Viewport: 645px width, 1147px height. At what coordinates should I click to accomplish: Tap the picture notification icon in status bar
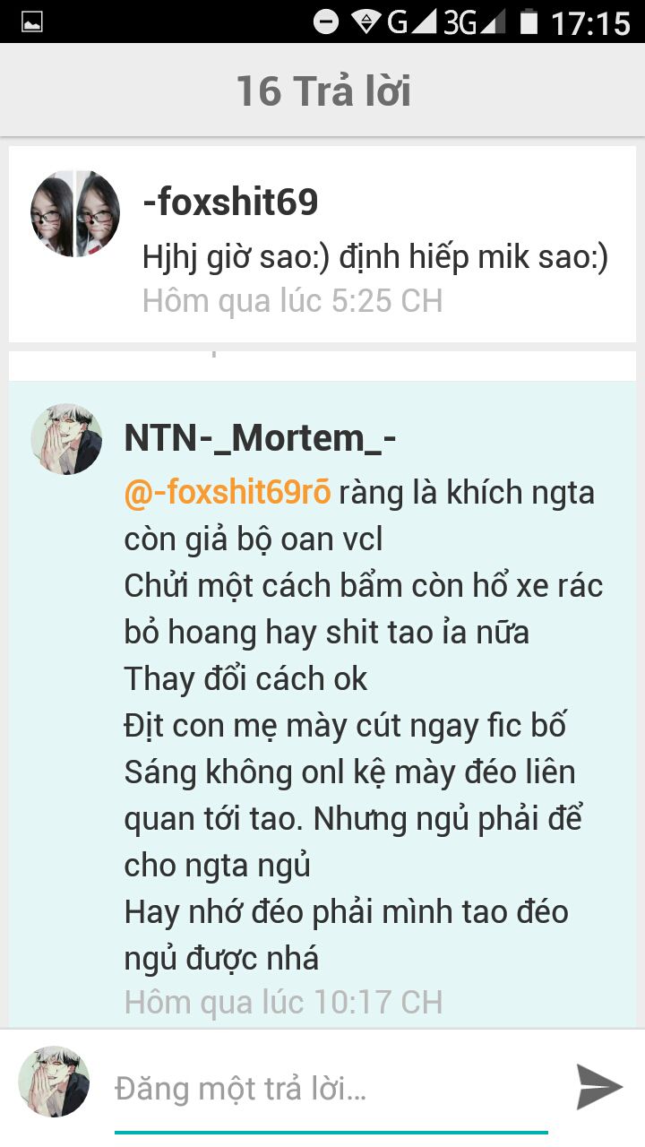pos(31,22)
